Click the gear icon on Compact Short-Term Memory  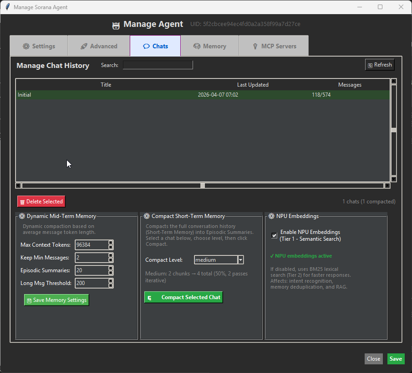[x=147, y=216]
